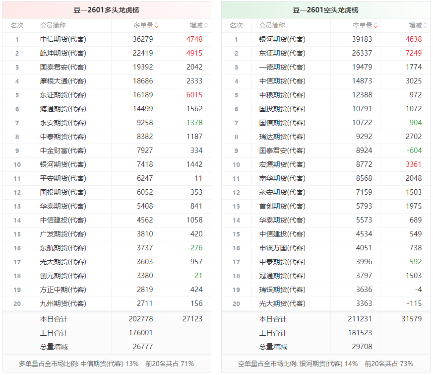Click 创元期货(代客) row name
The width and height of the screenshot is (433, 375).
[x=63, y=276]
